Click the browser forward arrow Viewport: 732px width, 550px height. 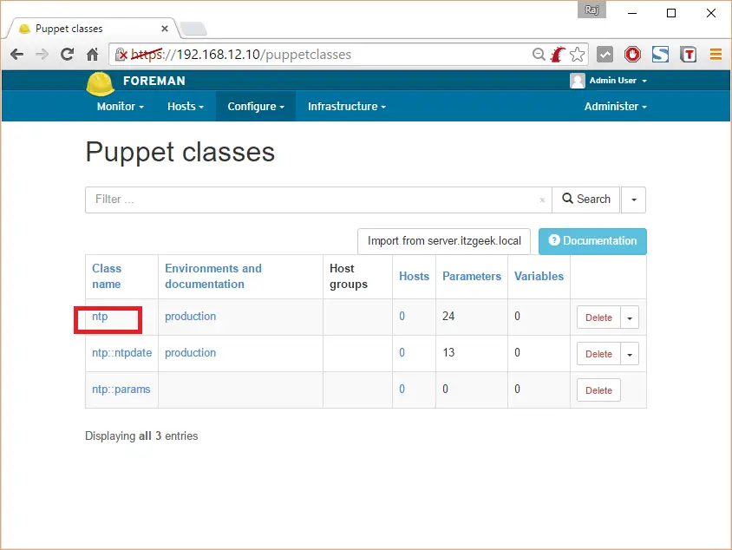click(x=42, y=55)
